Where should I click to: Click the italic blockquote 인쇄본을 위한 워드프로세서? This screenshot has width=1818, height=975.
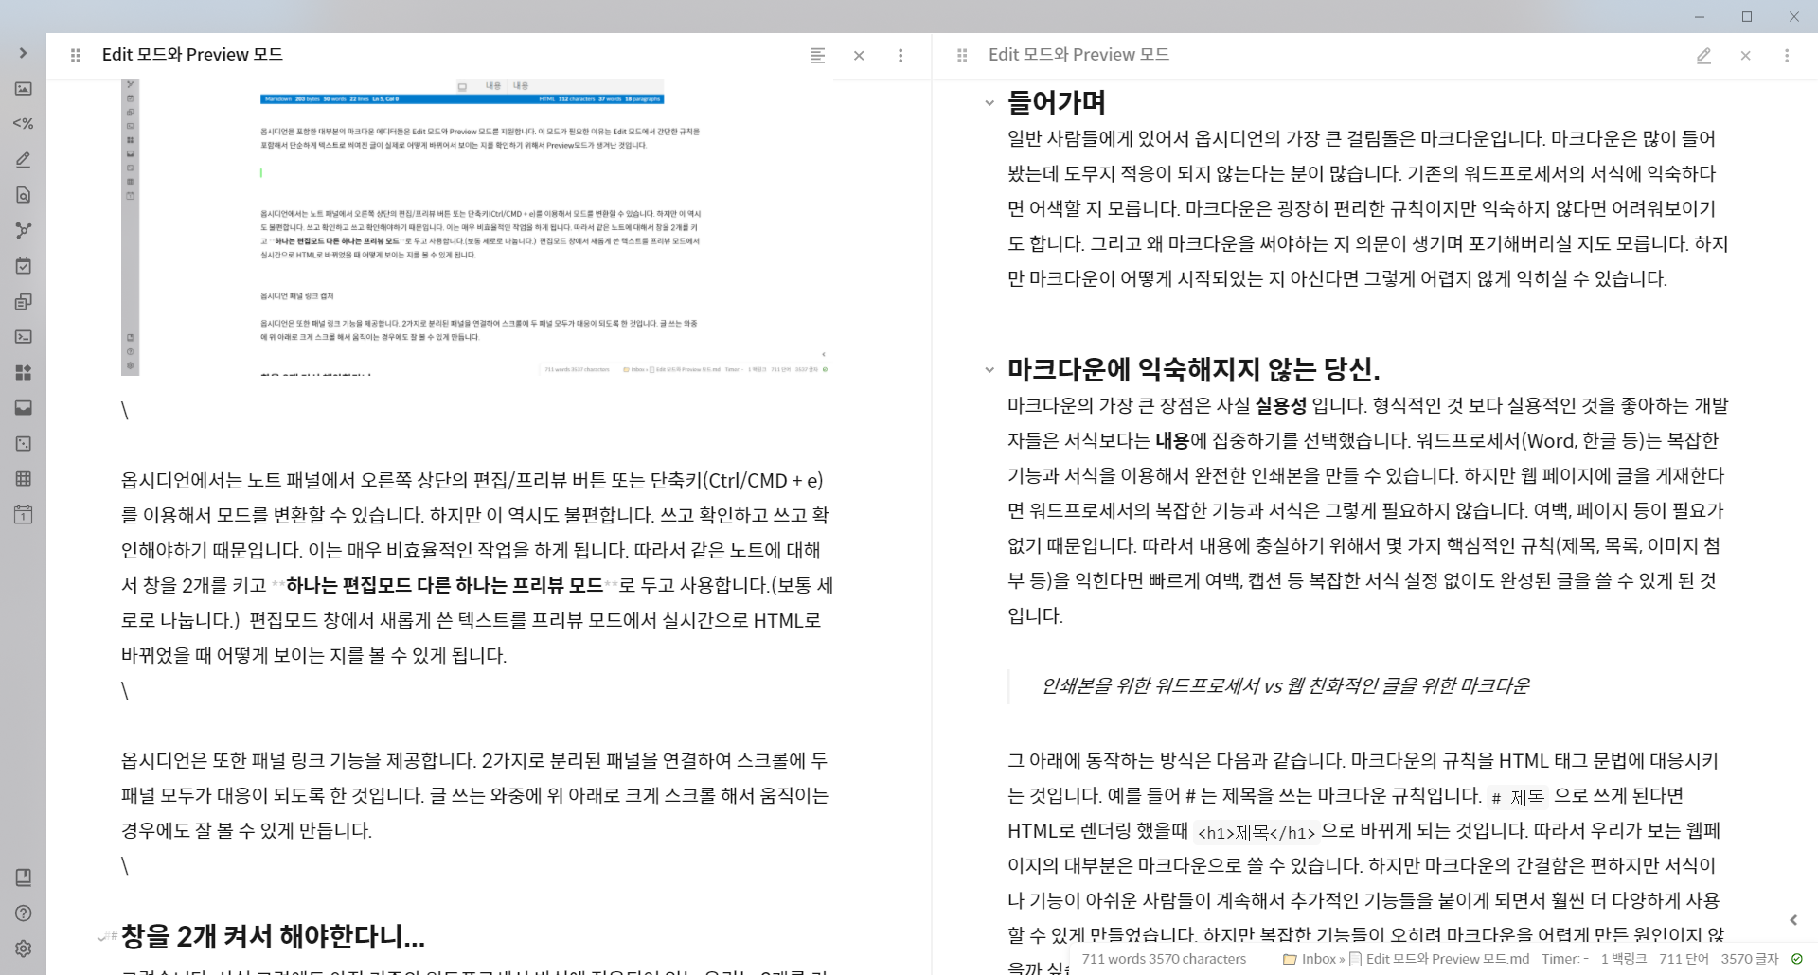1285,685
